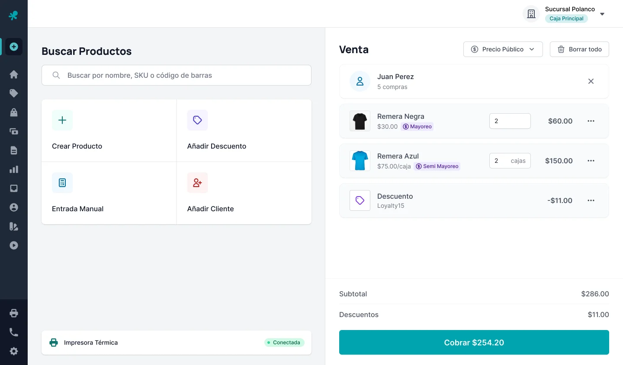Click the Conectada printer status badge
Image resolution: width=623 pixels, height=365 pixels.
point(284,343)
